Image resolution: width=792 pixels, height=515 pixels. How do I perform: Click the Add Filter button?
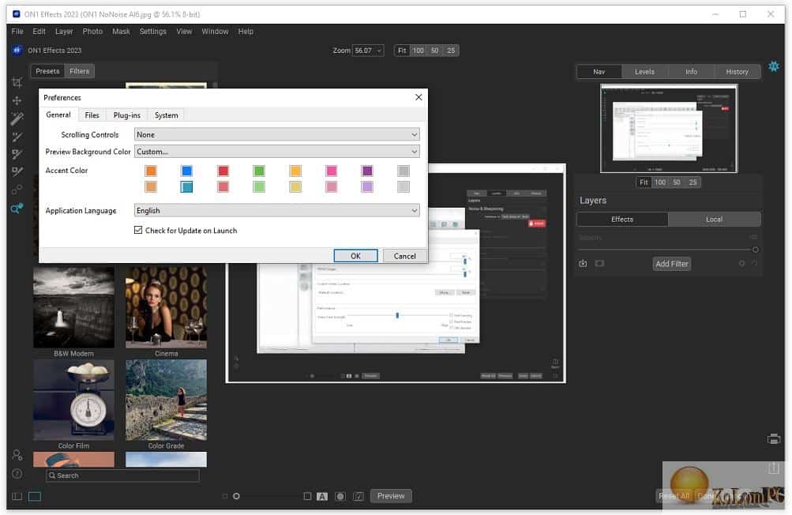point(672,264)
